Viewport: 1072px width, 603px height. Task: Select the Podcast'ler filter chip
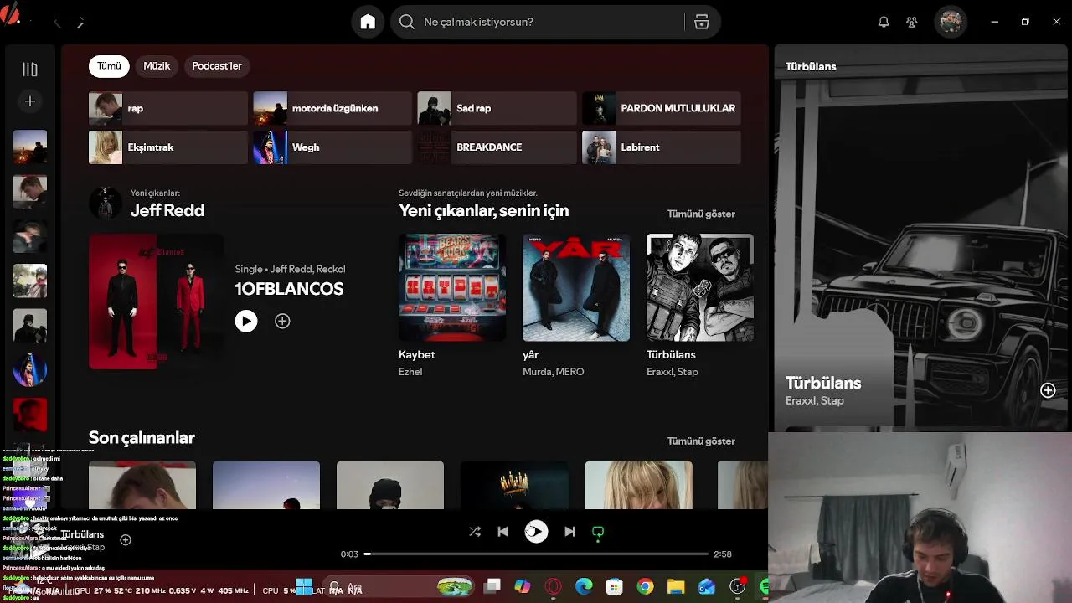point(217,66)
